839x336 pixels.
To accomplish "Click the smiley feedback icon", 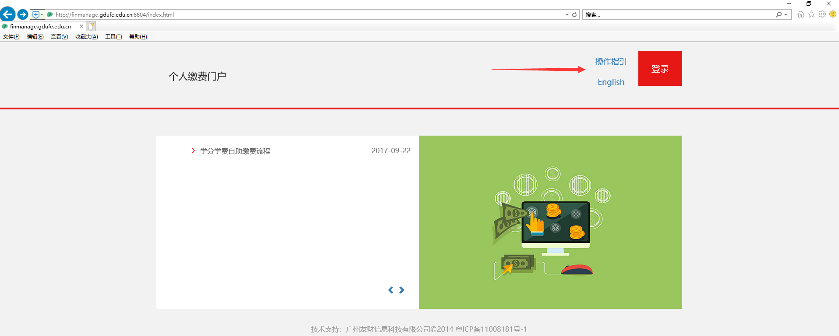I will 833,14.
